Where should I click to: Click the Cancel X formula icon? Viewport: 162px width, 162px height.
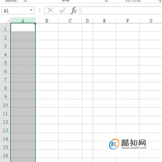(x=50, y=11)
